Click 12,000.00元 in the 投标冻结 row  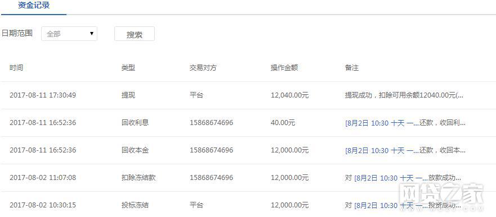tap(290, 205)
